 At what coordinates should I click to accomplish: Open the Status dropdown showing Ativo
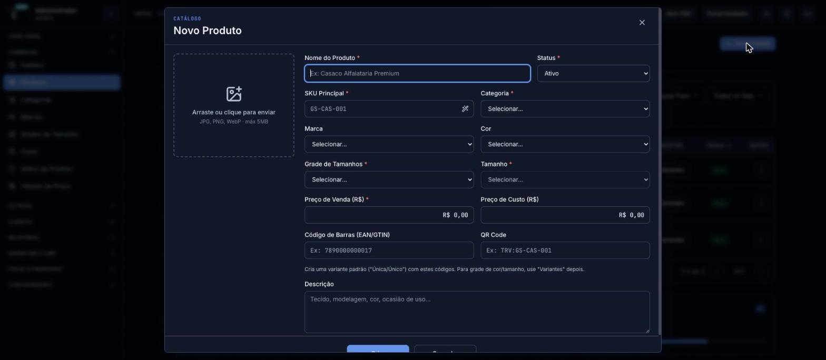coord(593,74)
